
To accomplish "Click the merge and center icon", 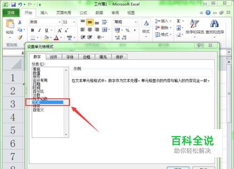I will [104, 30].
